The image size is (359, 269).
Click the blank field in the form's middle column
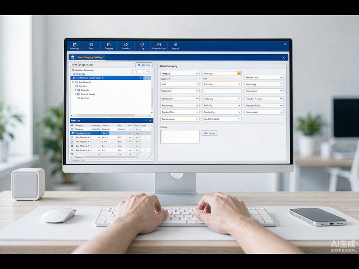[222, 91]
